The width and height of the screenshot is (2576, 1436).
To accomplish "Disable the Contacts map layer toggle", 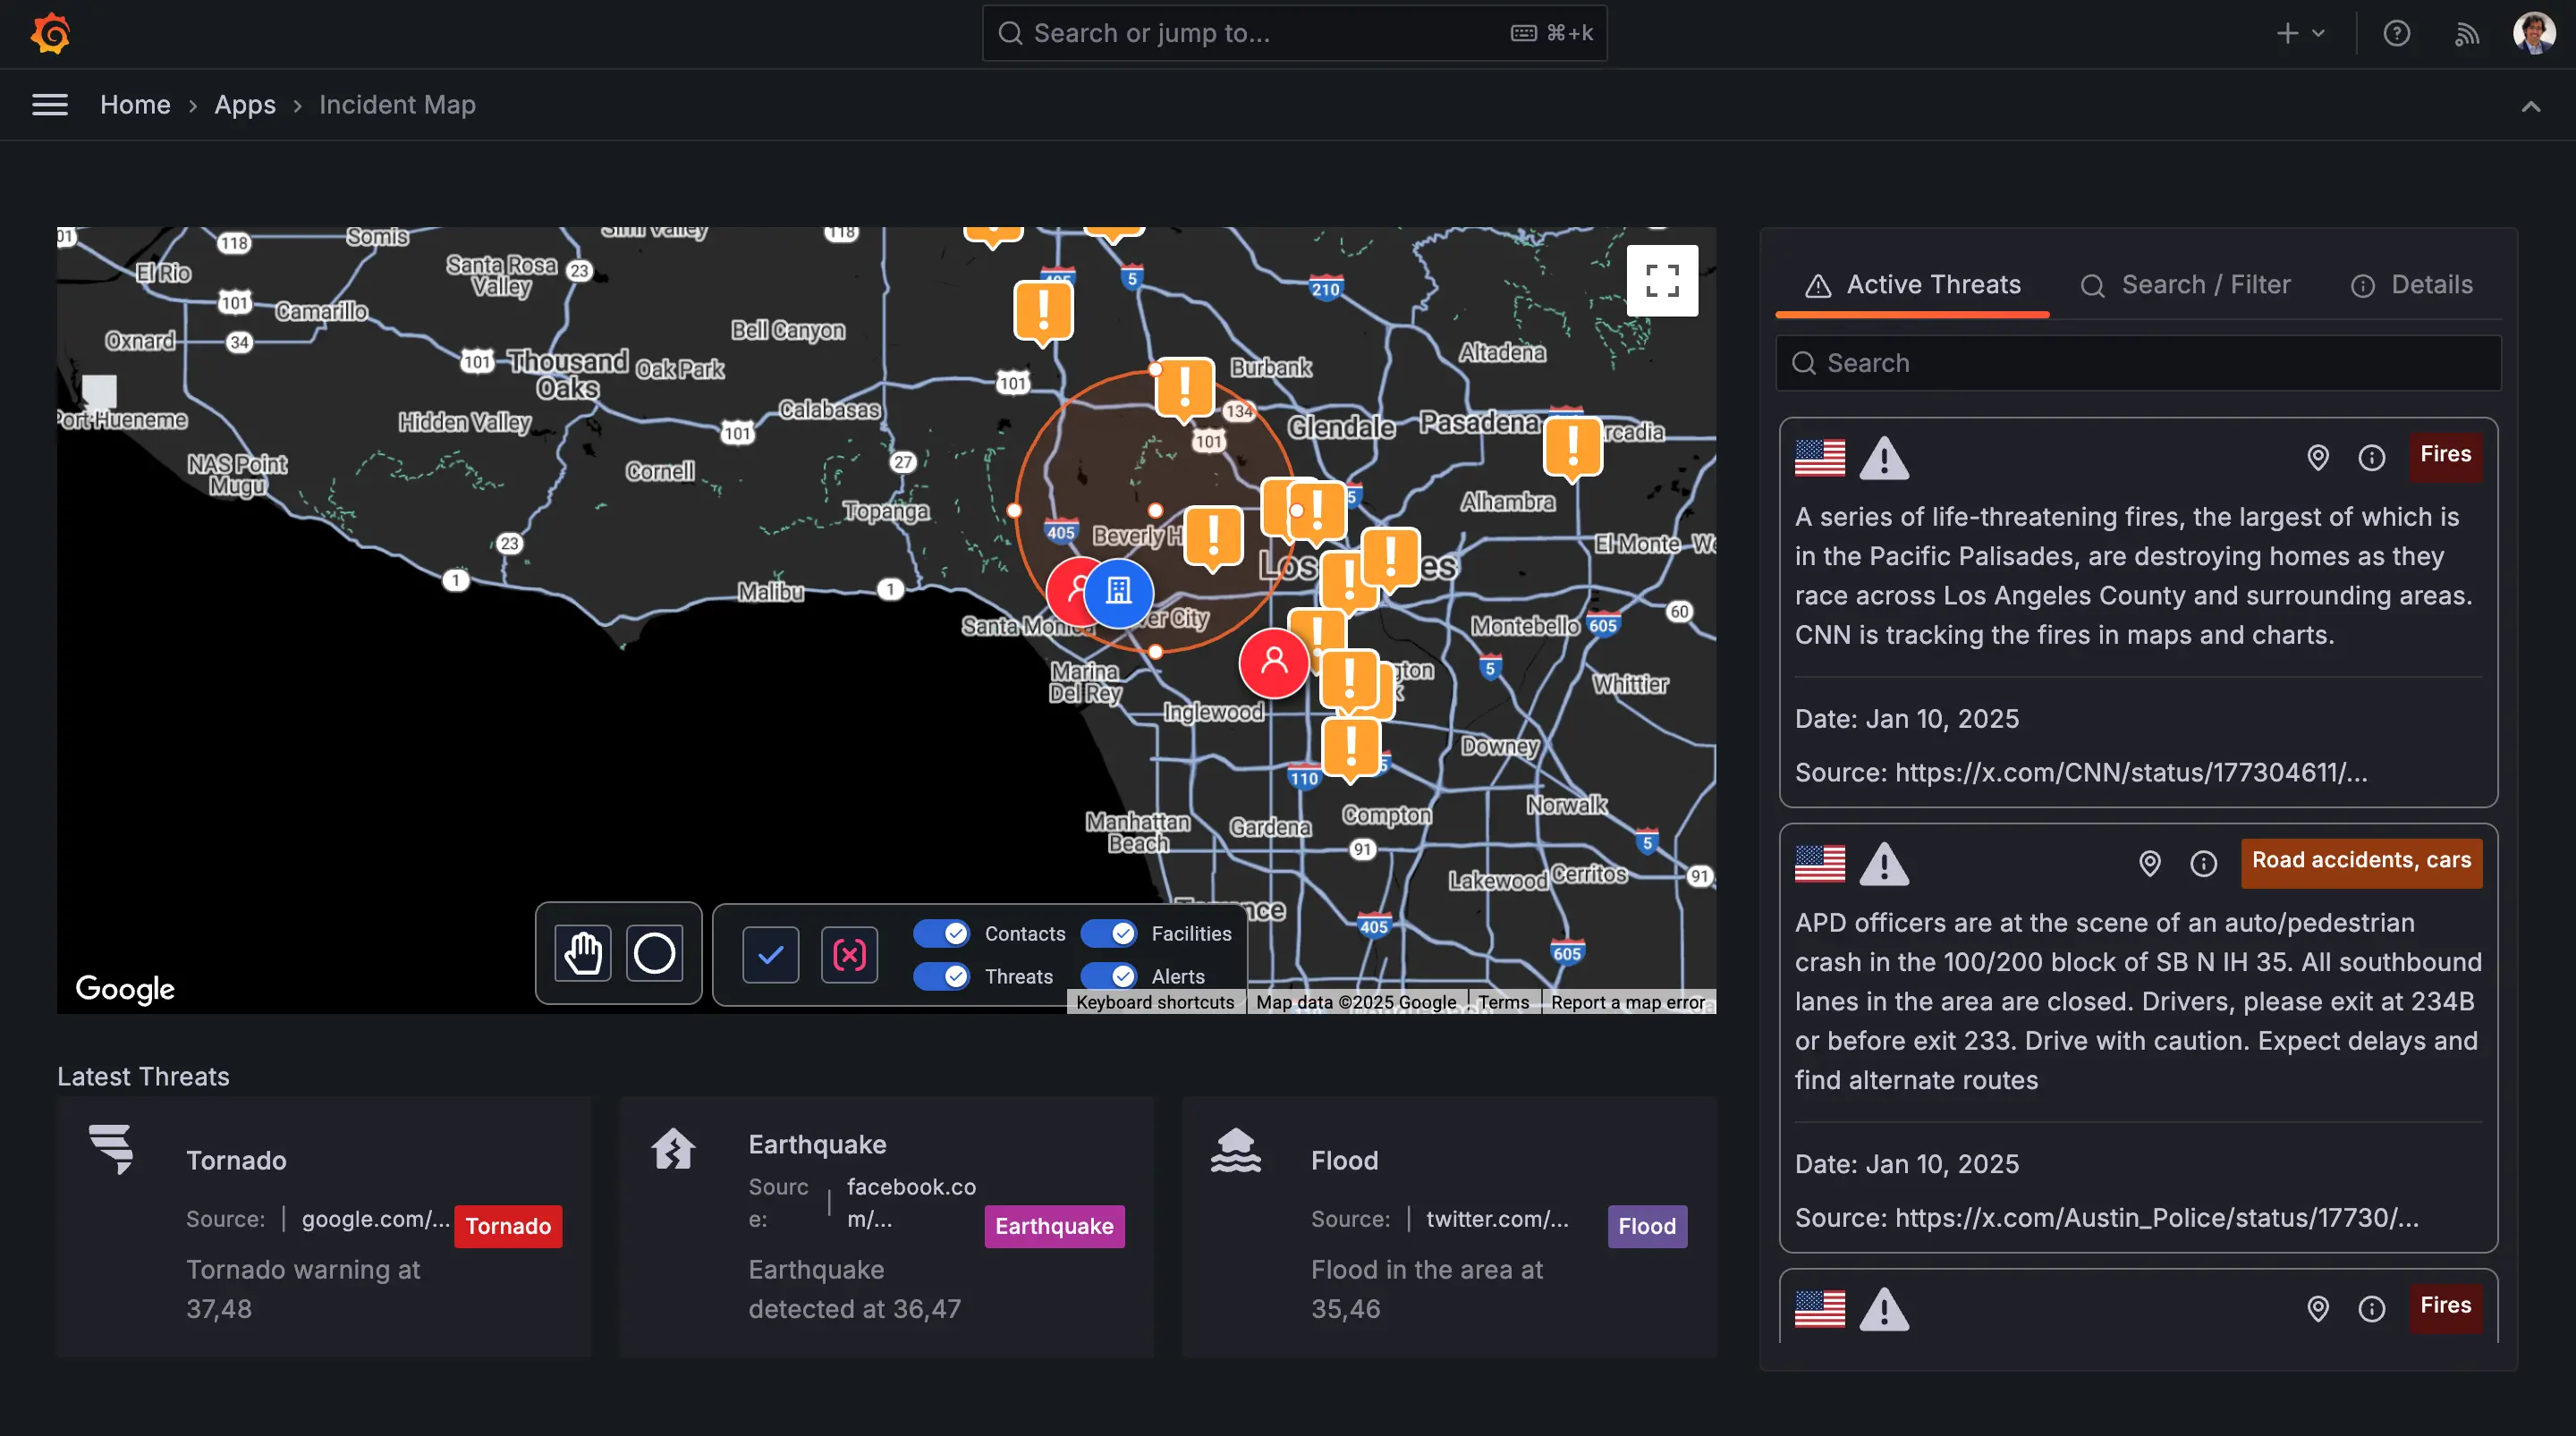I will [x=940, y=933].
